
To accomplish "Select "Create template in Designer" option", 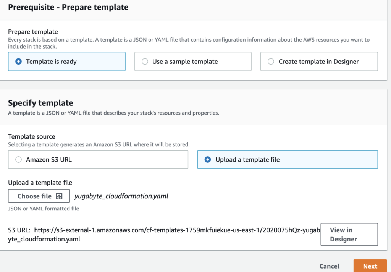I will (x=271, y=62).
